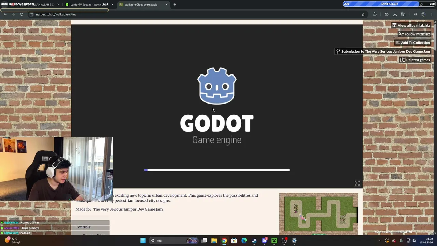Open Microsoft Store on the taskbar

pyautogui.click(x=234, y=241)
